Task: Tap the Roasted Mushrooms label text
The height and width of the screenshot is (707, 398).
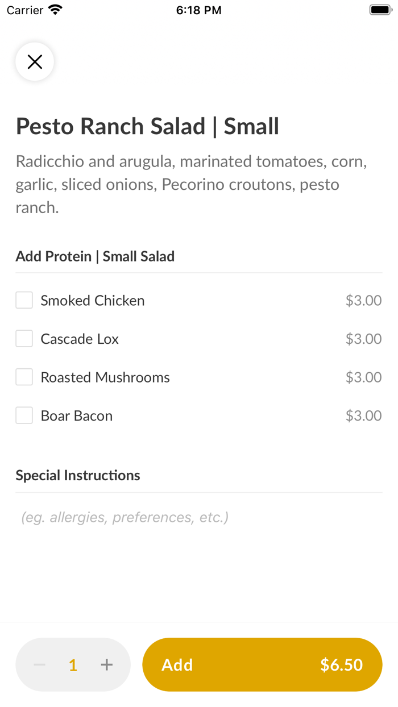Action: click(x=105, y=377)
